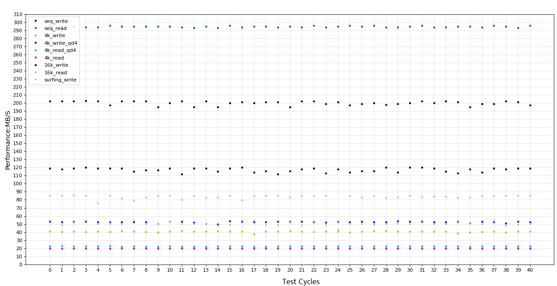
Task: Click the x-axis tick label 0
Action: (50, 270)
